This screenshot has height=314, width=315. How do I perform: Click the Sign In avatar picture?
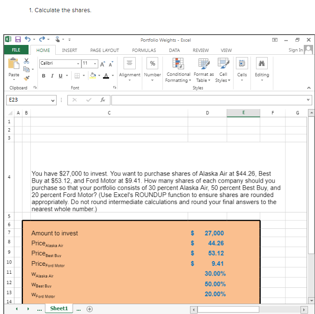[308, 50]
